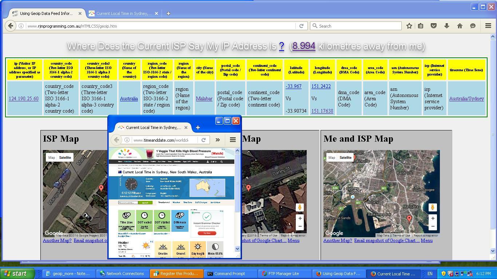Click the Australia country link

click(129, 98)
